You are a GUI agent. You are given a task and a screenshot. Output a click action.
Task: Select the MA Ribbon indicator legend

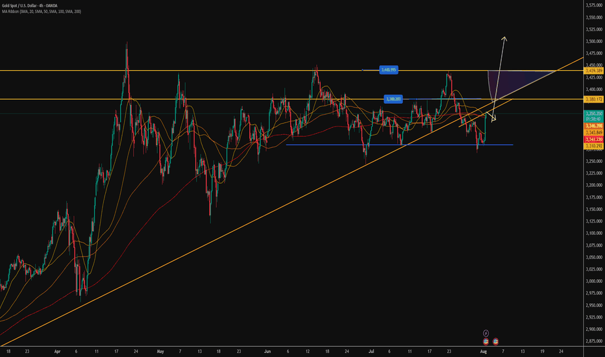[42, 12]
